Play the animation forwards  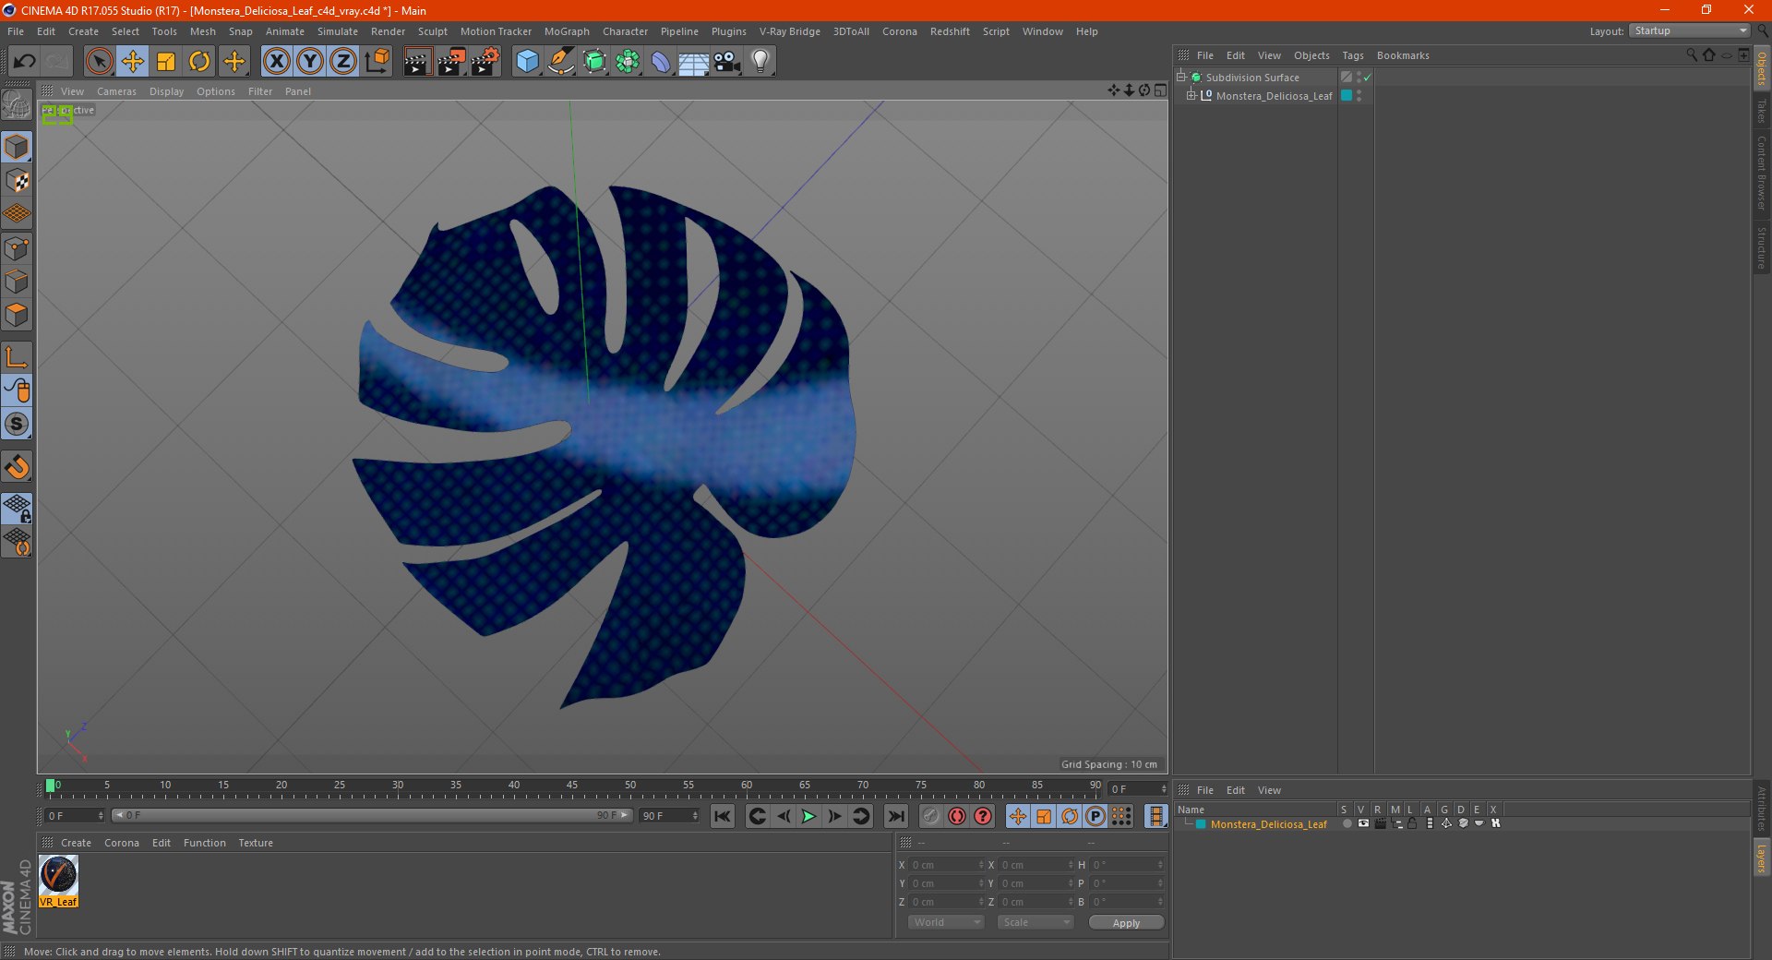[808, 816]
